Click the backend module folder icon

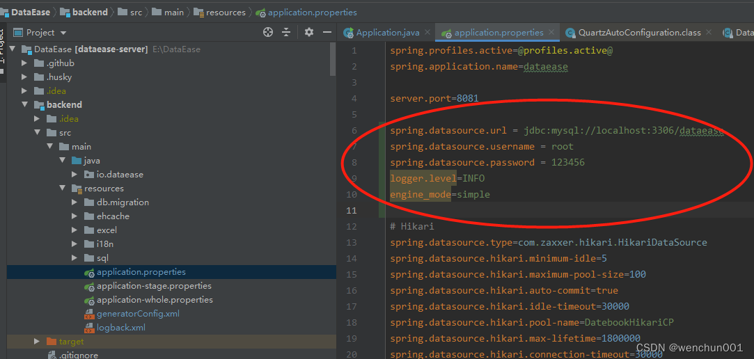tap(39, 105)
